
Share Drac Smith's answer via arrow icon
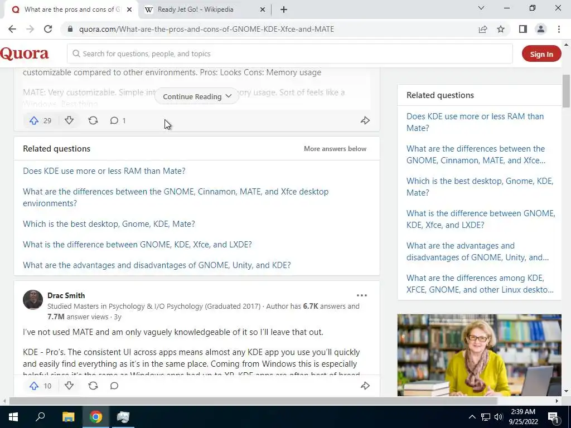pyautogui.click(x=365, y=386)
